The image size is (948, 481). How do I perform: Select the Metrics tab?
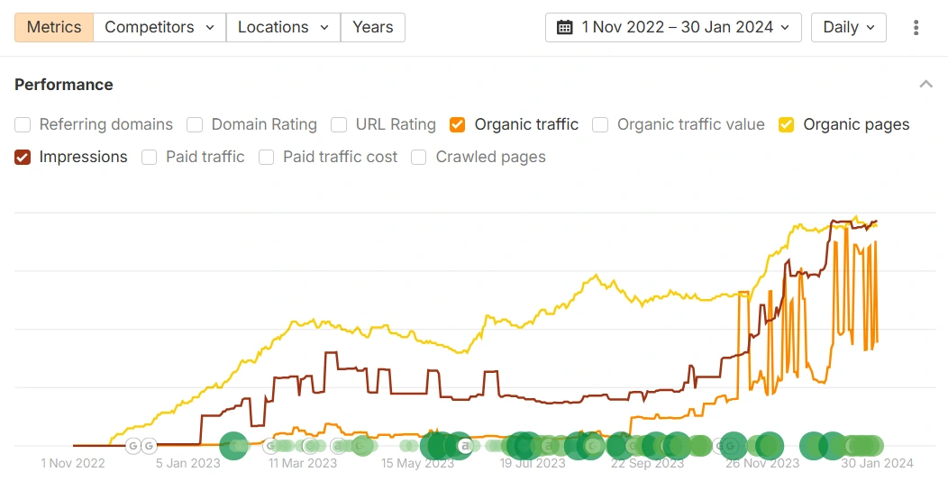pos(53,27)
